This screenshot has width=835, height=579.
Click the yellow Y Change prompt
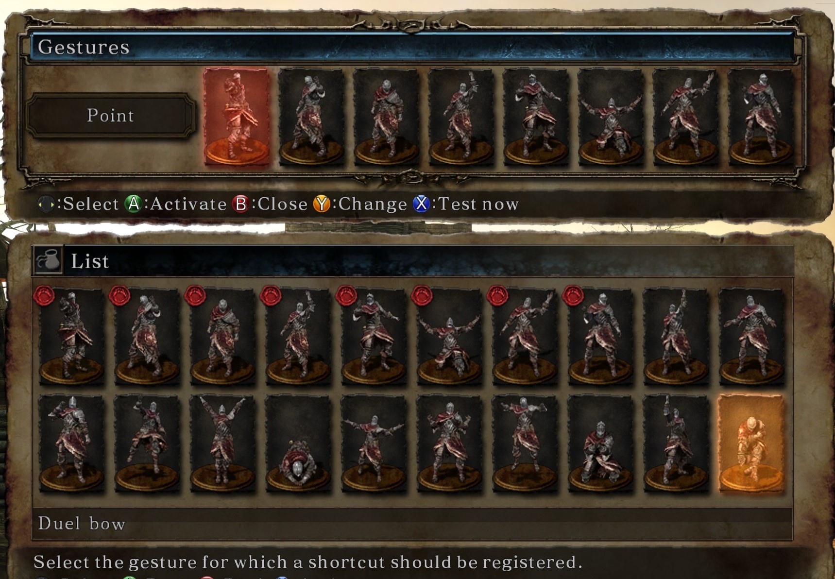[x=322, y=204]
